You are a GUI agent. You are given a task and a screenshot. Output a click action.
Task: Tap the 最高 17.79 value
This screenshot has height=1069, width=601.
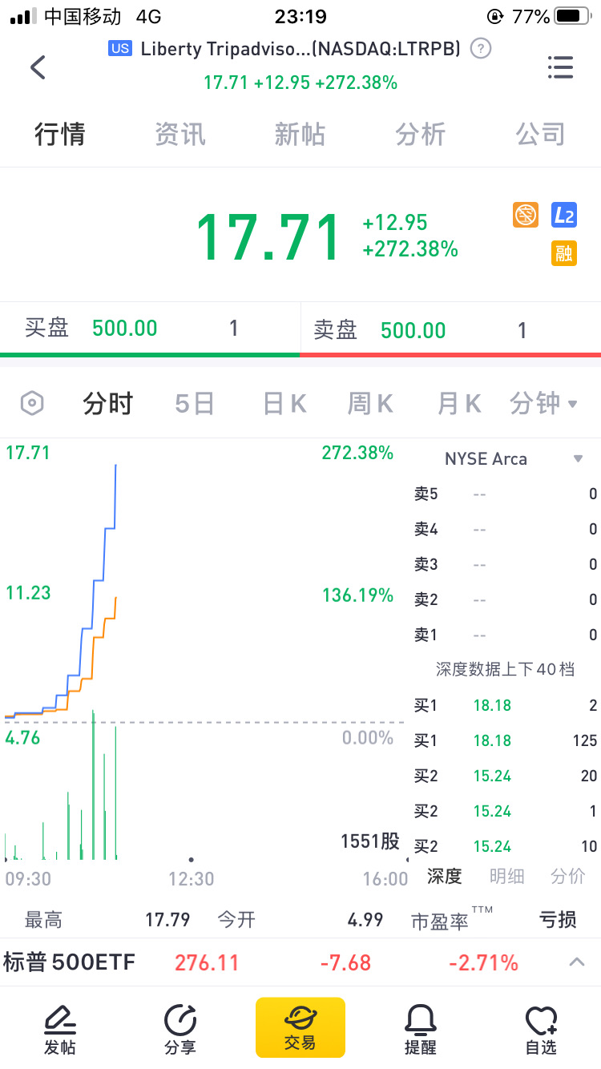click(167, 919)
